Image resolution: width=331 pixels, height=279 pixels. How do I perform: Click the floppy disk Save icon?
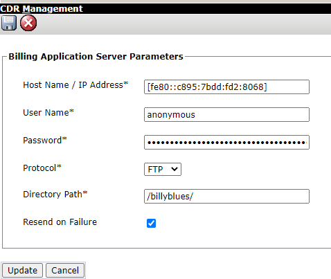tap(9, 23)
